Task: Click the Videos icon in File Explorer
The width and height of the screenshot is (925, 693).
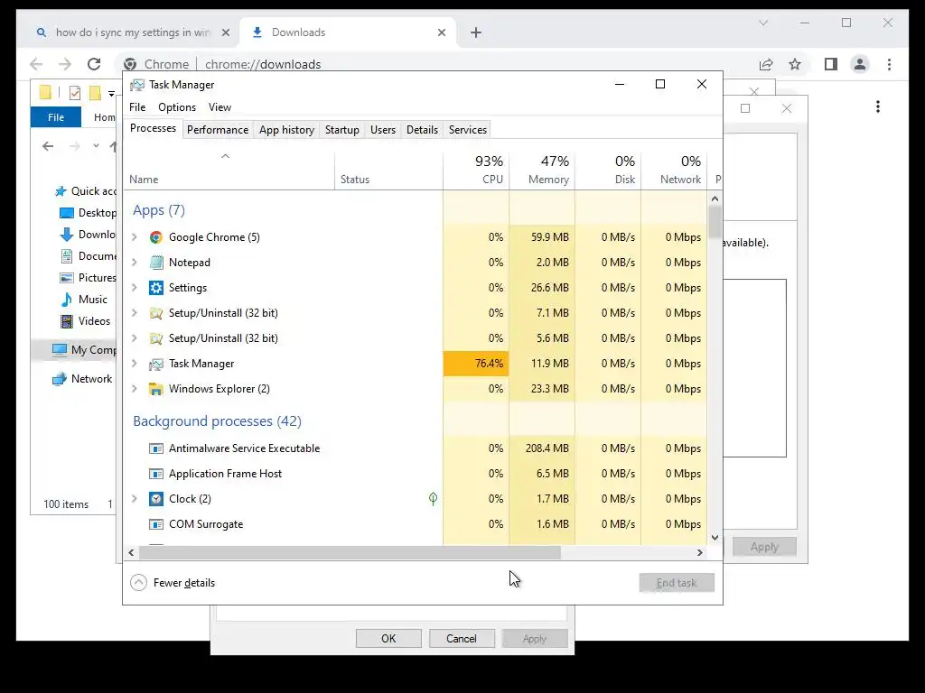Action: click(x=67, y=321)
